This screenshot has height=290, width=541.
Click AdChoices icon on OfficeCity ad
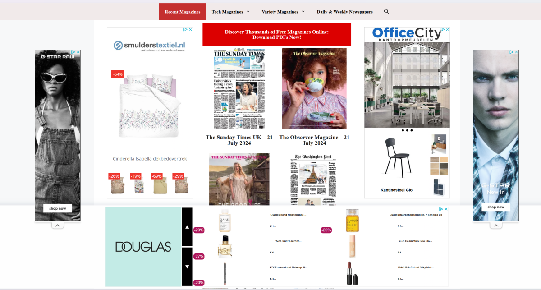click(x=443, y=29)
